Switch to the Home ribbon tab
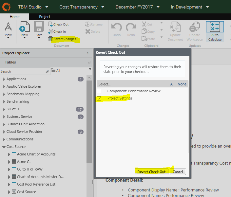Screen dimensions: 231x197 [x=15, y=17]
